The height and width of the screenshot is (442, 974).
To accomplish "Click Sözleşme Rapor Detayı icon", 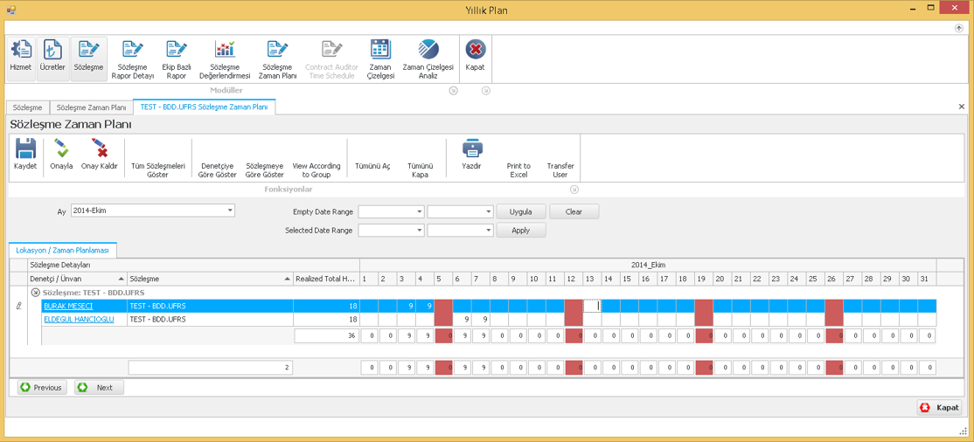I will (133, 58).
